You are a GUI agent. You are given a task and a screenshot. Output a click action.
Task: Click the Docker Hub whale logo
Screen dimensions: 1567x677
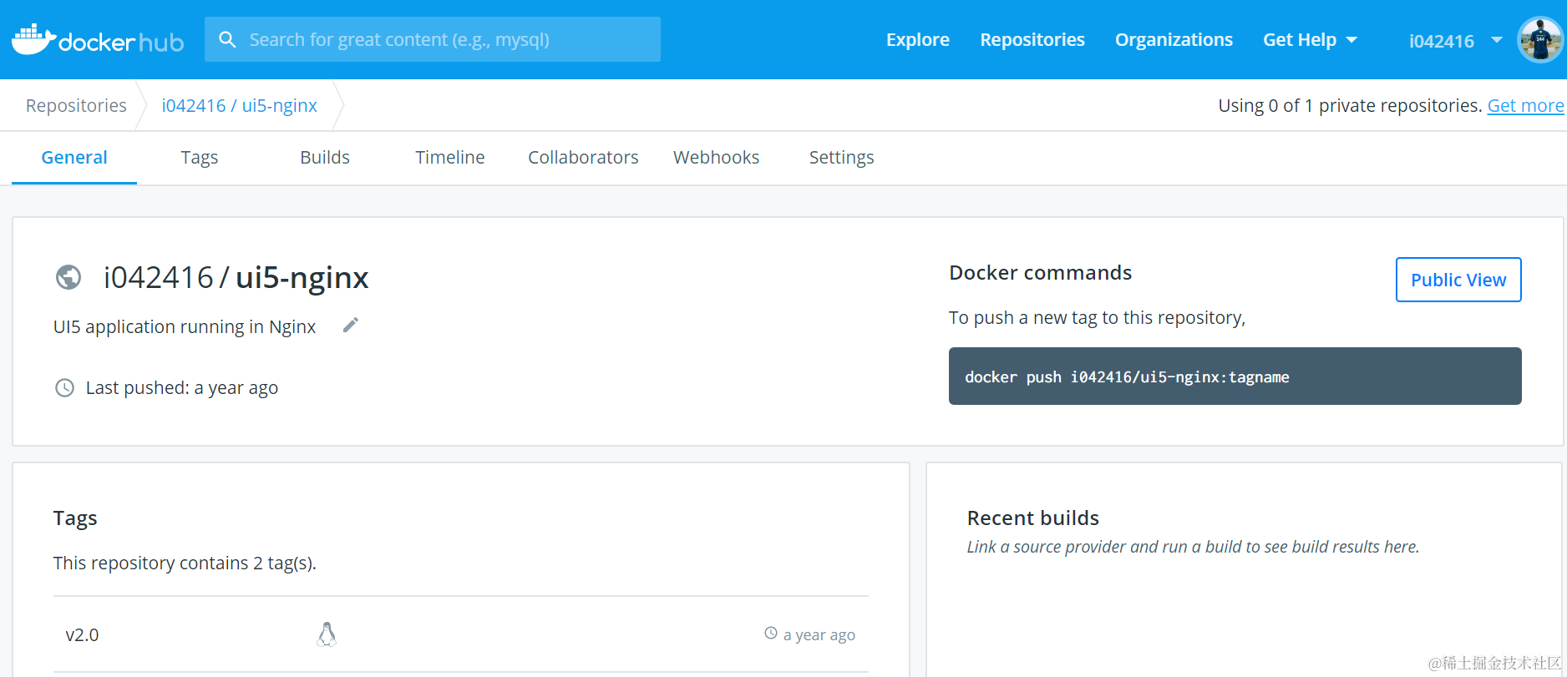pos(98,40)
